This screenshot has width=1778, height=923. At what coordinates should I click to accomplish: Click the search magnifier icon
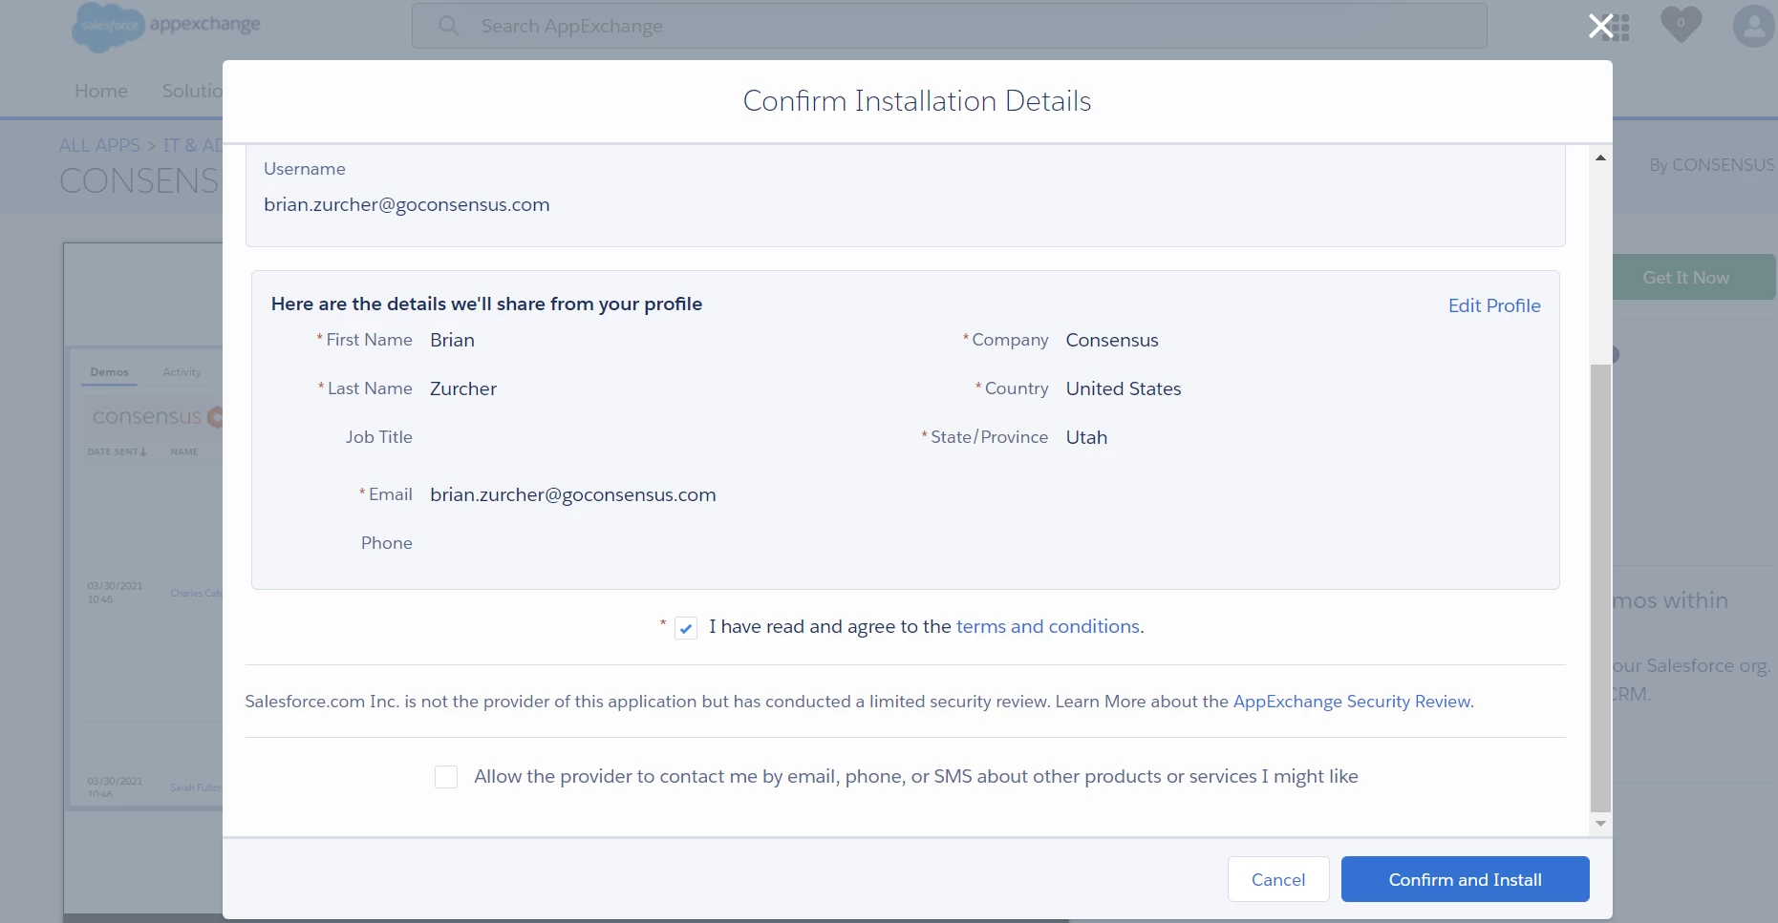tap(448, 26)
